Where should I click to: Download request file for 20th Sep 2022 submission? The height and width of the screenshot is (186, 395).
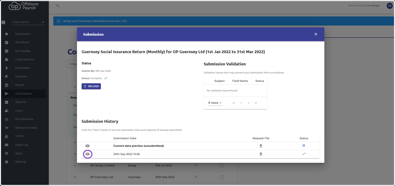261,154
